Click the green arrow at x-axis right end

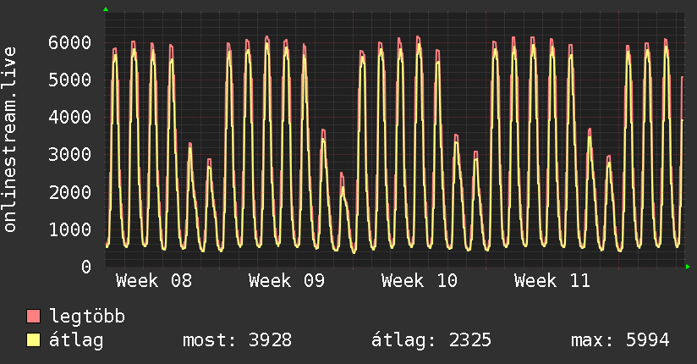(689, 267)
